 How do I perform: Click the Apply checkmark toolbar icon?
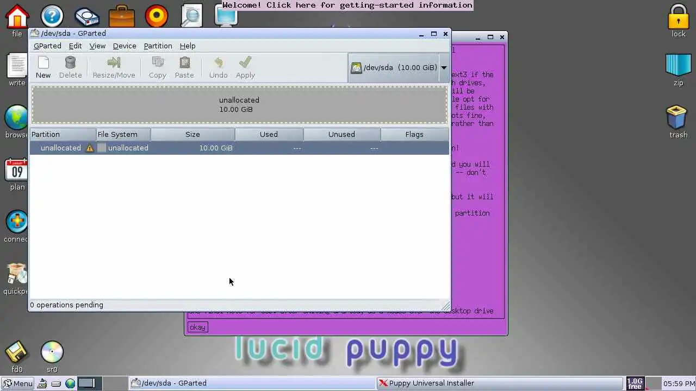click(245, 63)
